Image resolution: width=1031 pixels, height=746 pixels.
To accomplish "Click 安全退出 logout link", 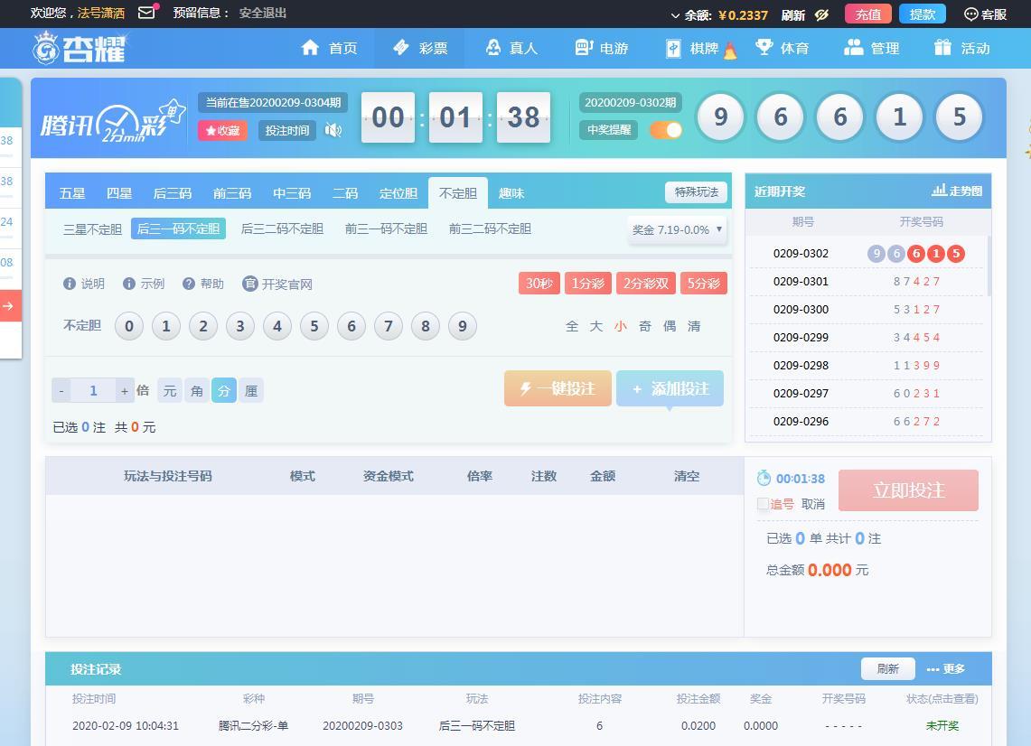I will point(262,13).
